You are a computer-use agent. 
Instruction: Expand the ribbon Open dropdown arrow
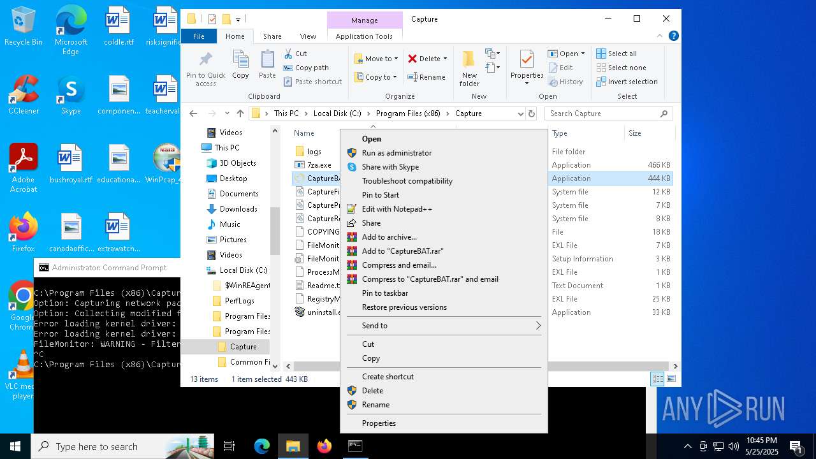click(x=583, y=54)
